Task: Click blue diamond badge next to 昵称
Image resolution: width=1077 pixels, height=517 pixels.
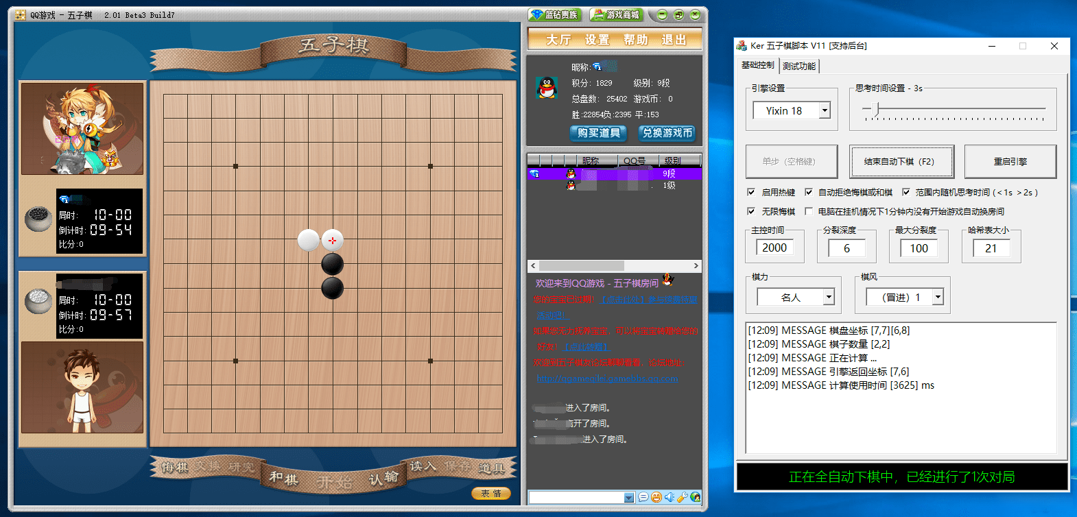Action: click(597, 67)
